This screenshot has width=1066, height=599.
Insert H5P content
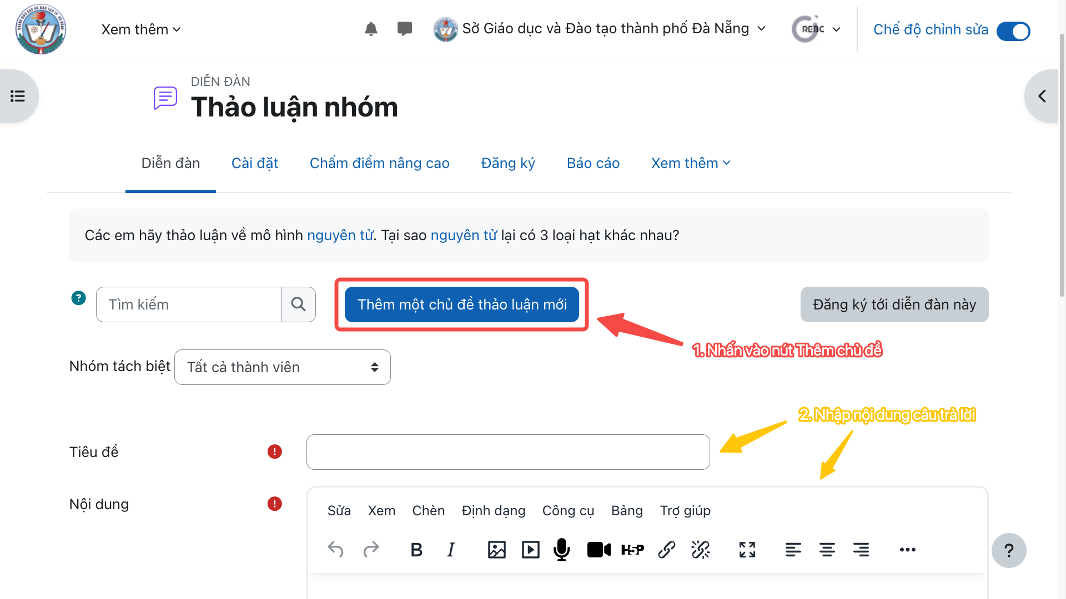point(632,550)
